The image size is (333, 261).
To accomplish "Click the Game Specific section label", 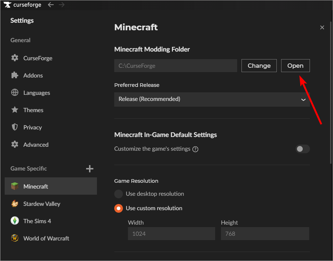I will click(29, 168).
